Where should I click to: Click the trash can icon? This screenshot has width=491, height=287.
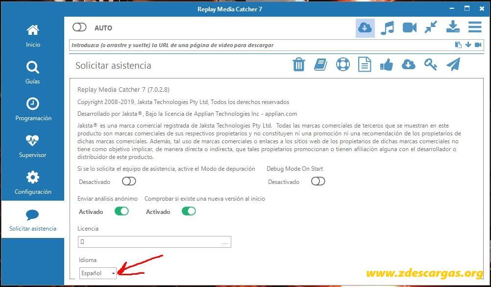(299, 65)
